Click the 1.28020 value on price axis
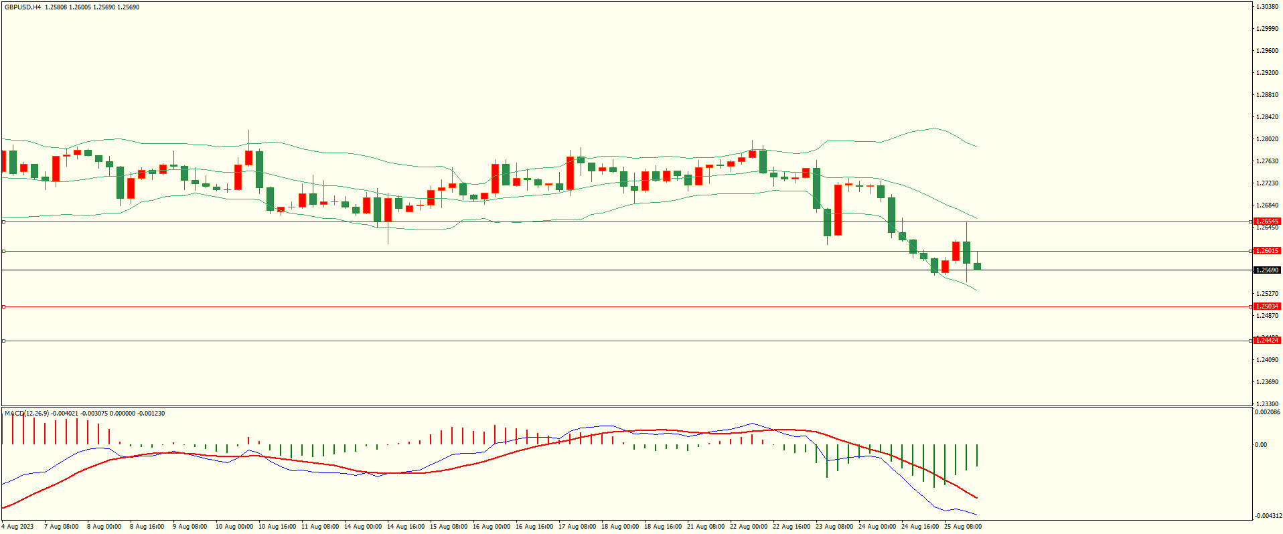The image size is (1283, 534). click(x=1267, y=139)
